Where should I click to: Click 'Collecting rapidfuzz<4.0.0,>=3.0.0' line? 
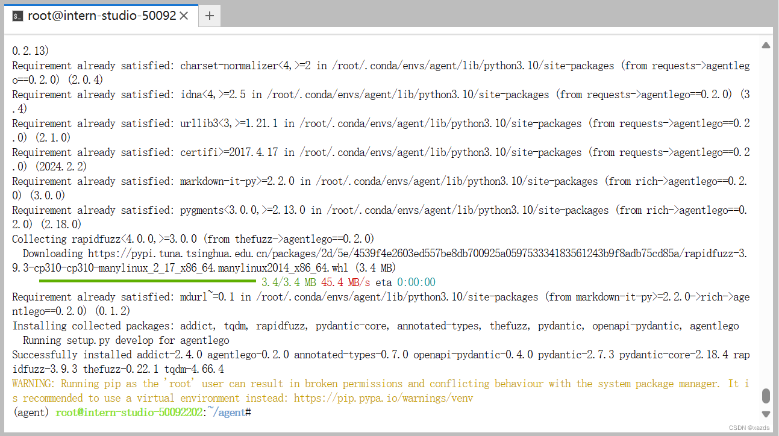(193, 239)
